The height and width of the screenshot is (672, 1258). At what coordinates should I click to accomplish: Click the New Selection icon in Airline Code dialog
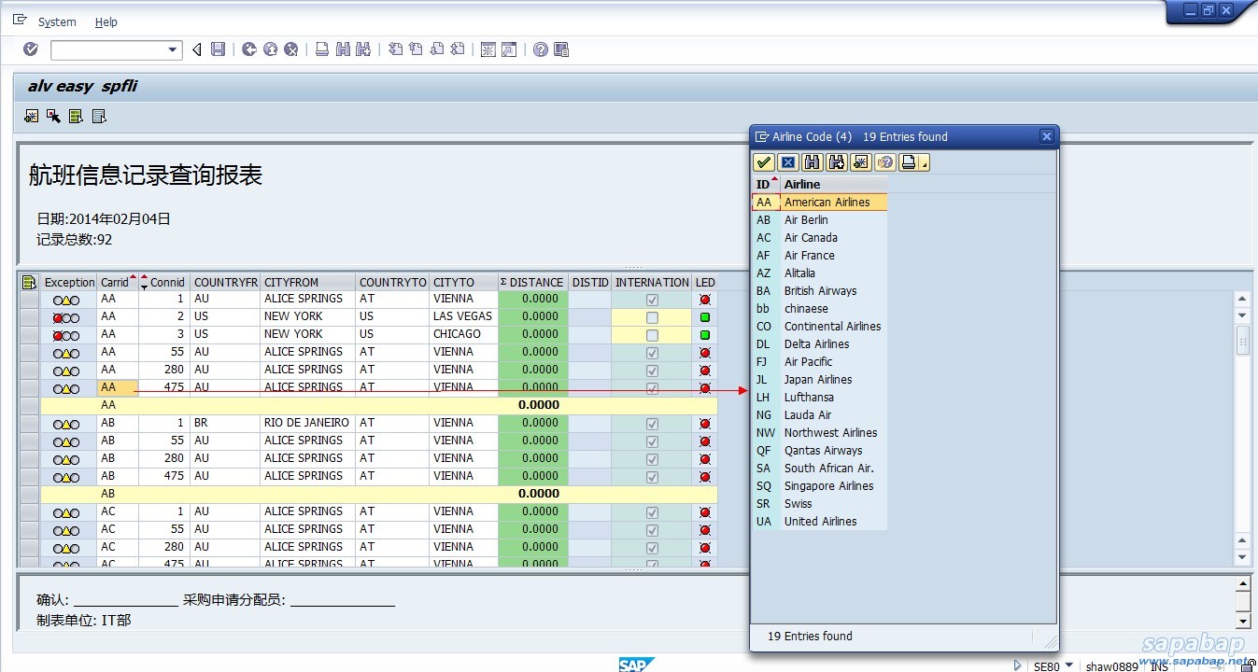(x=861, y=162)
